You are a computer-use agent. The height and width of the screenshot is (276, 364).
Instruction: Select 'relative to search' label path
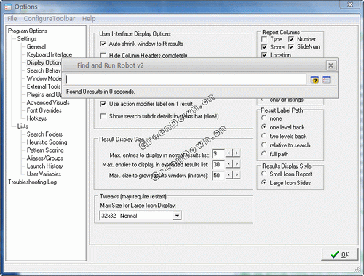264,145
